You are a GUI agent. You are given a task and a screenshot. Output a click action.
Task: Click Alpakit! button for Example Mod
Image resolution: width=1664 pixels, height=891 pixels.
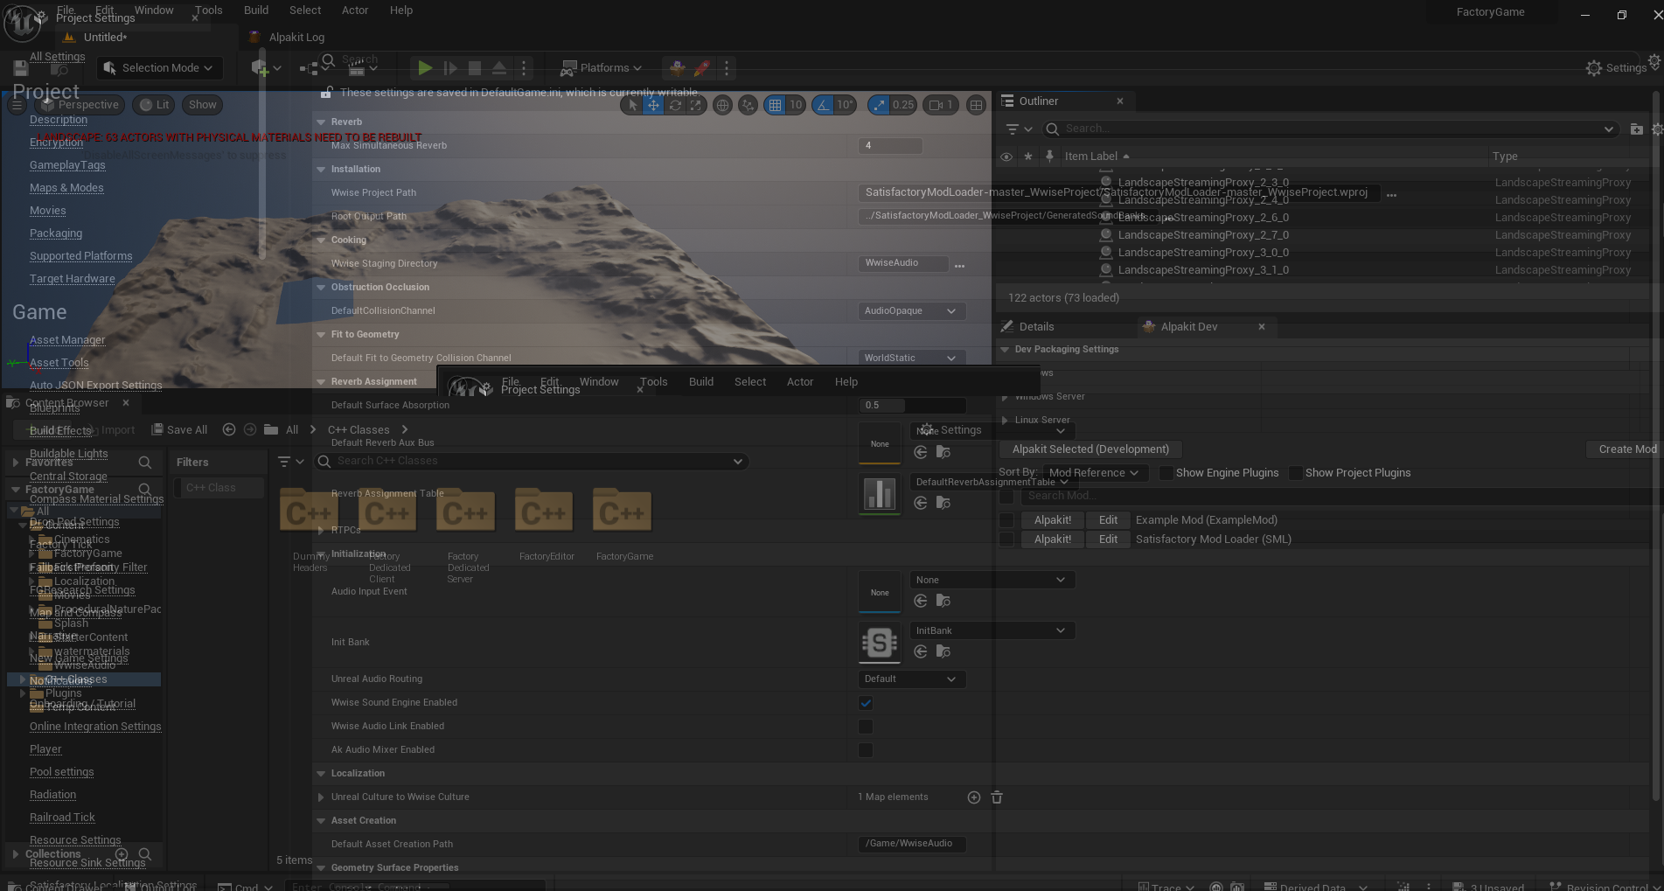point(1052,520)
